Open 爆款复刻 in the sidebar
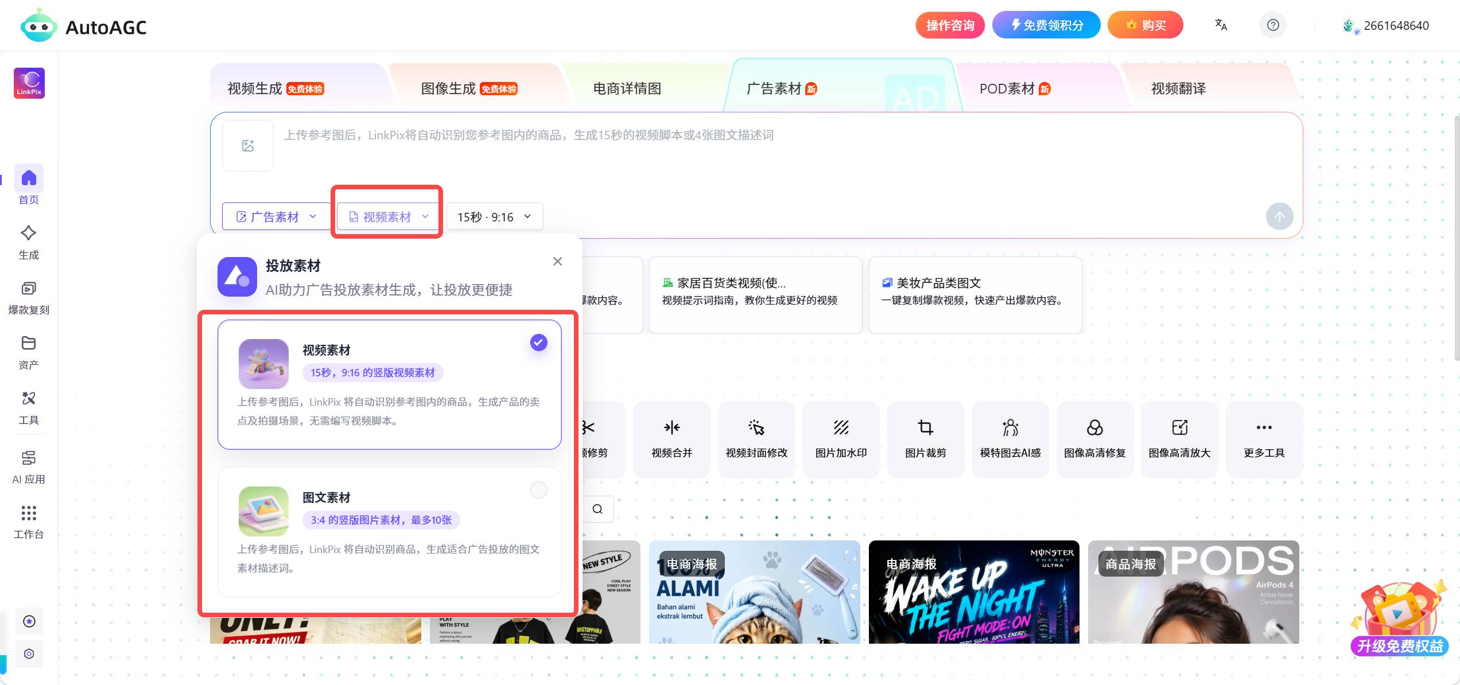The height and width of the screenshot is (685, 1460). click(x=29, y=298)
